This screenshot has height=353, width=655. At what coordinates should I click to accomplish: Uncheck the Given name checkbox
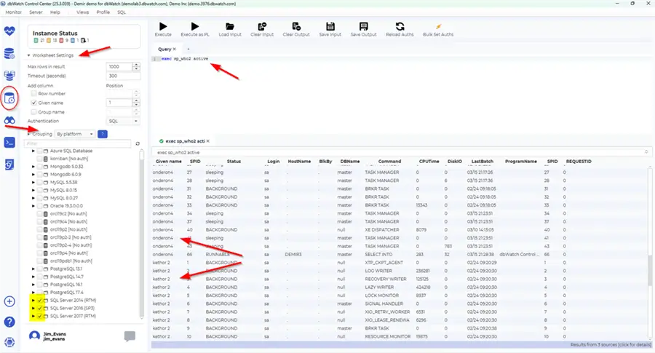pyautogui.click(x=33, y=103)
